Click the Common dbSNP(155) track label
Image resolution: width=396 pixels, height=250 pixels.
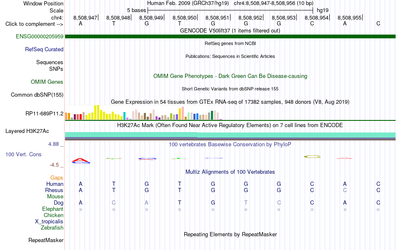click(x=37, y=95)
